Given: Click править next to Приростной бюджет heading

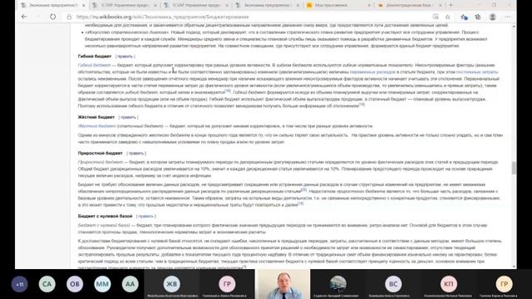Looking at the screenshot, I should 136,153.
